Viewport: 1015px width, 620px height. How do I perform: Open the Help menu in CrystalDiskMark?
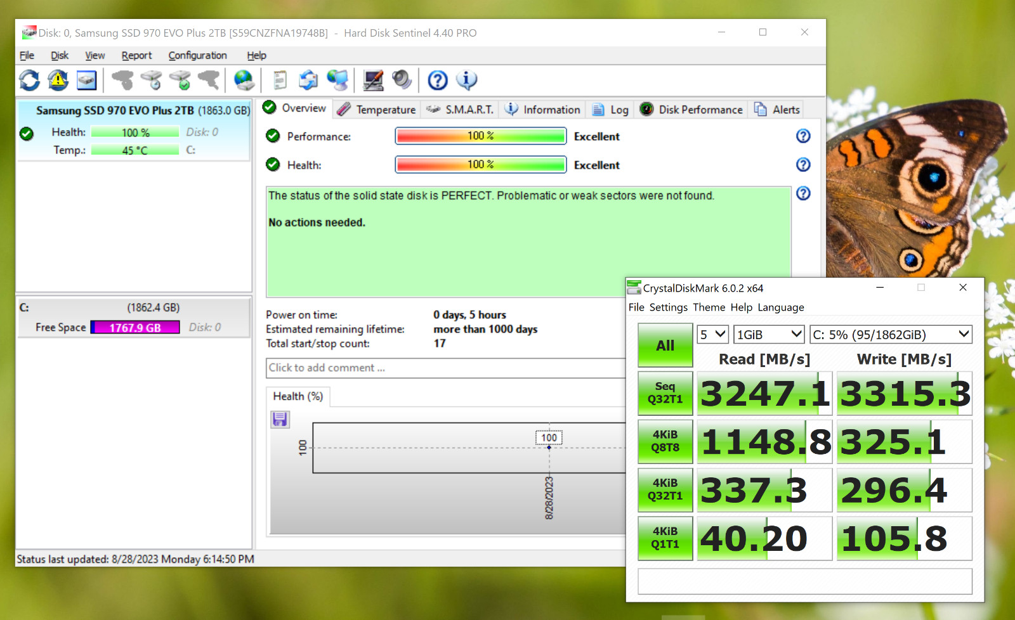click(x=742, y=307)
